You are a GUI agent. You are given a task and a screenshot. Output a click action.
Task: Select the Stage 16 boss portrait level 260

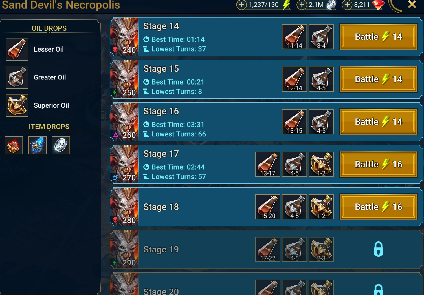tap(124, 121)
